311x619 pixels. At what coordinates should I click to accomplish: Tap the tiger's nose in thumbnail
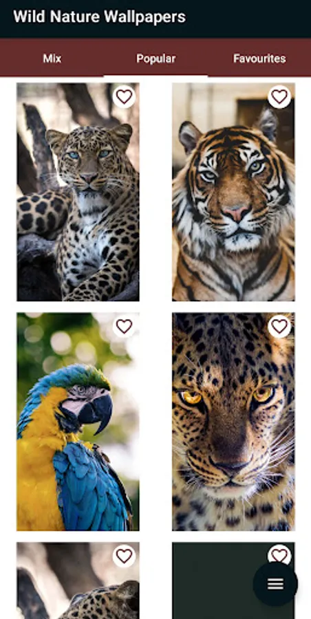(235, 213)
